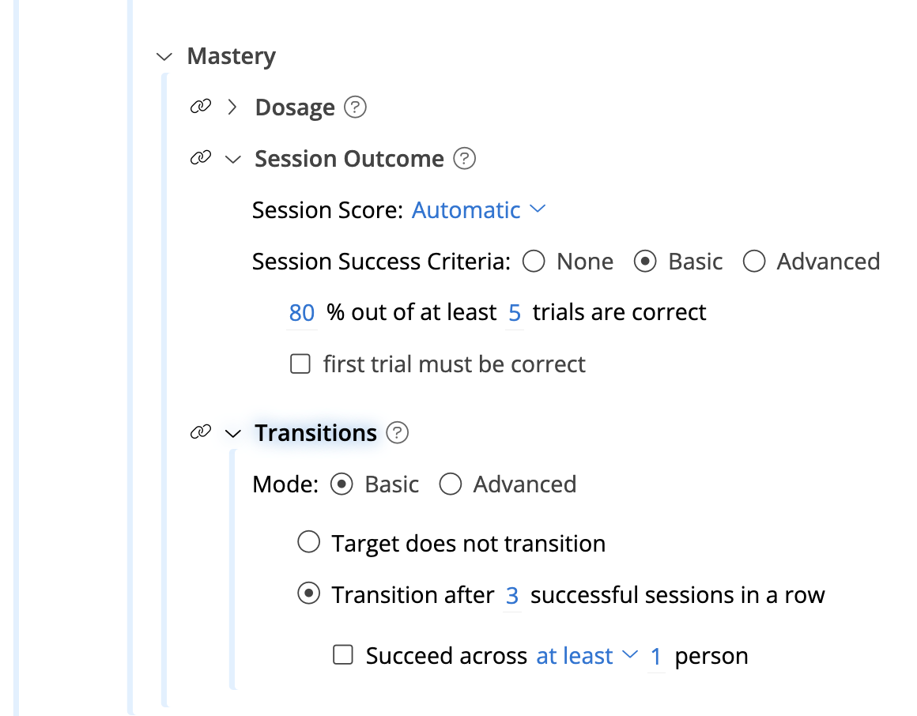
Task: Enable the first trial must be correct checkbox
Action: coord(300,364)
